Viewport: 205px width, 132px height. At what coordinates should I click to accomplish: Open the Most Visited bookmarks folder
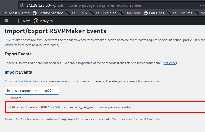pyautogui.click(x=17, y=13)
